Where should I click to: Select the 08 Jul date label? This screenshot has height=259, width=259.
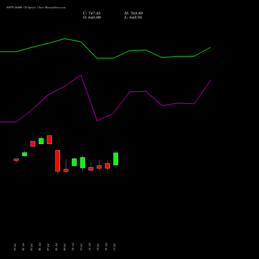tap(56, 247)
